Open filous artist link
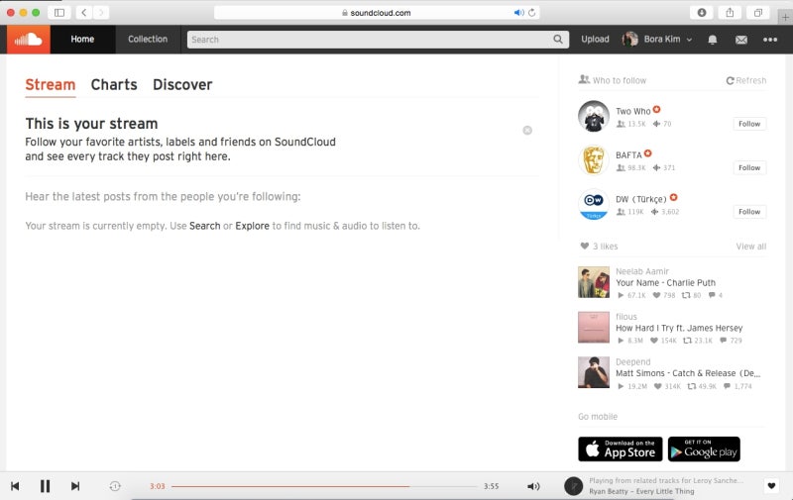 tap(626, 317)
